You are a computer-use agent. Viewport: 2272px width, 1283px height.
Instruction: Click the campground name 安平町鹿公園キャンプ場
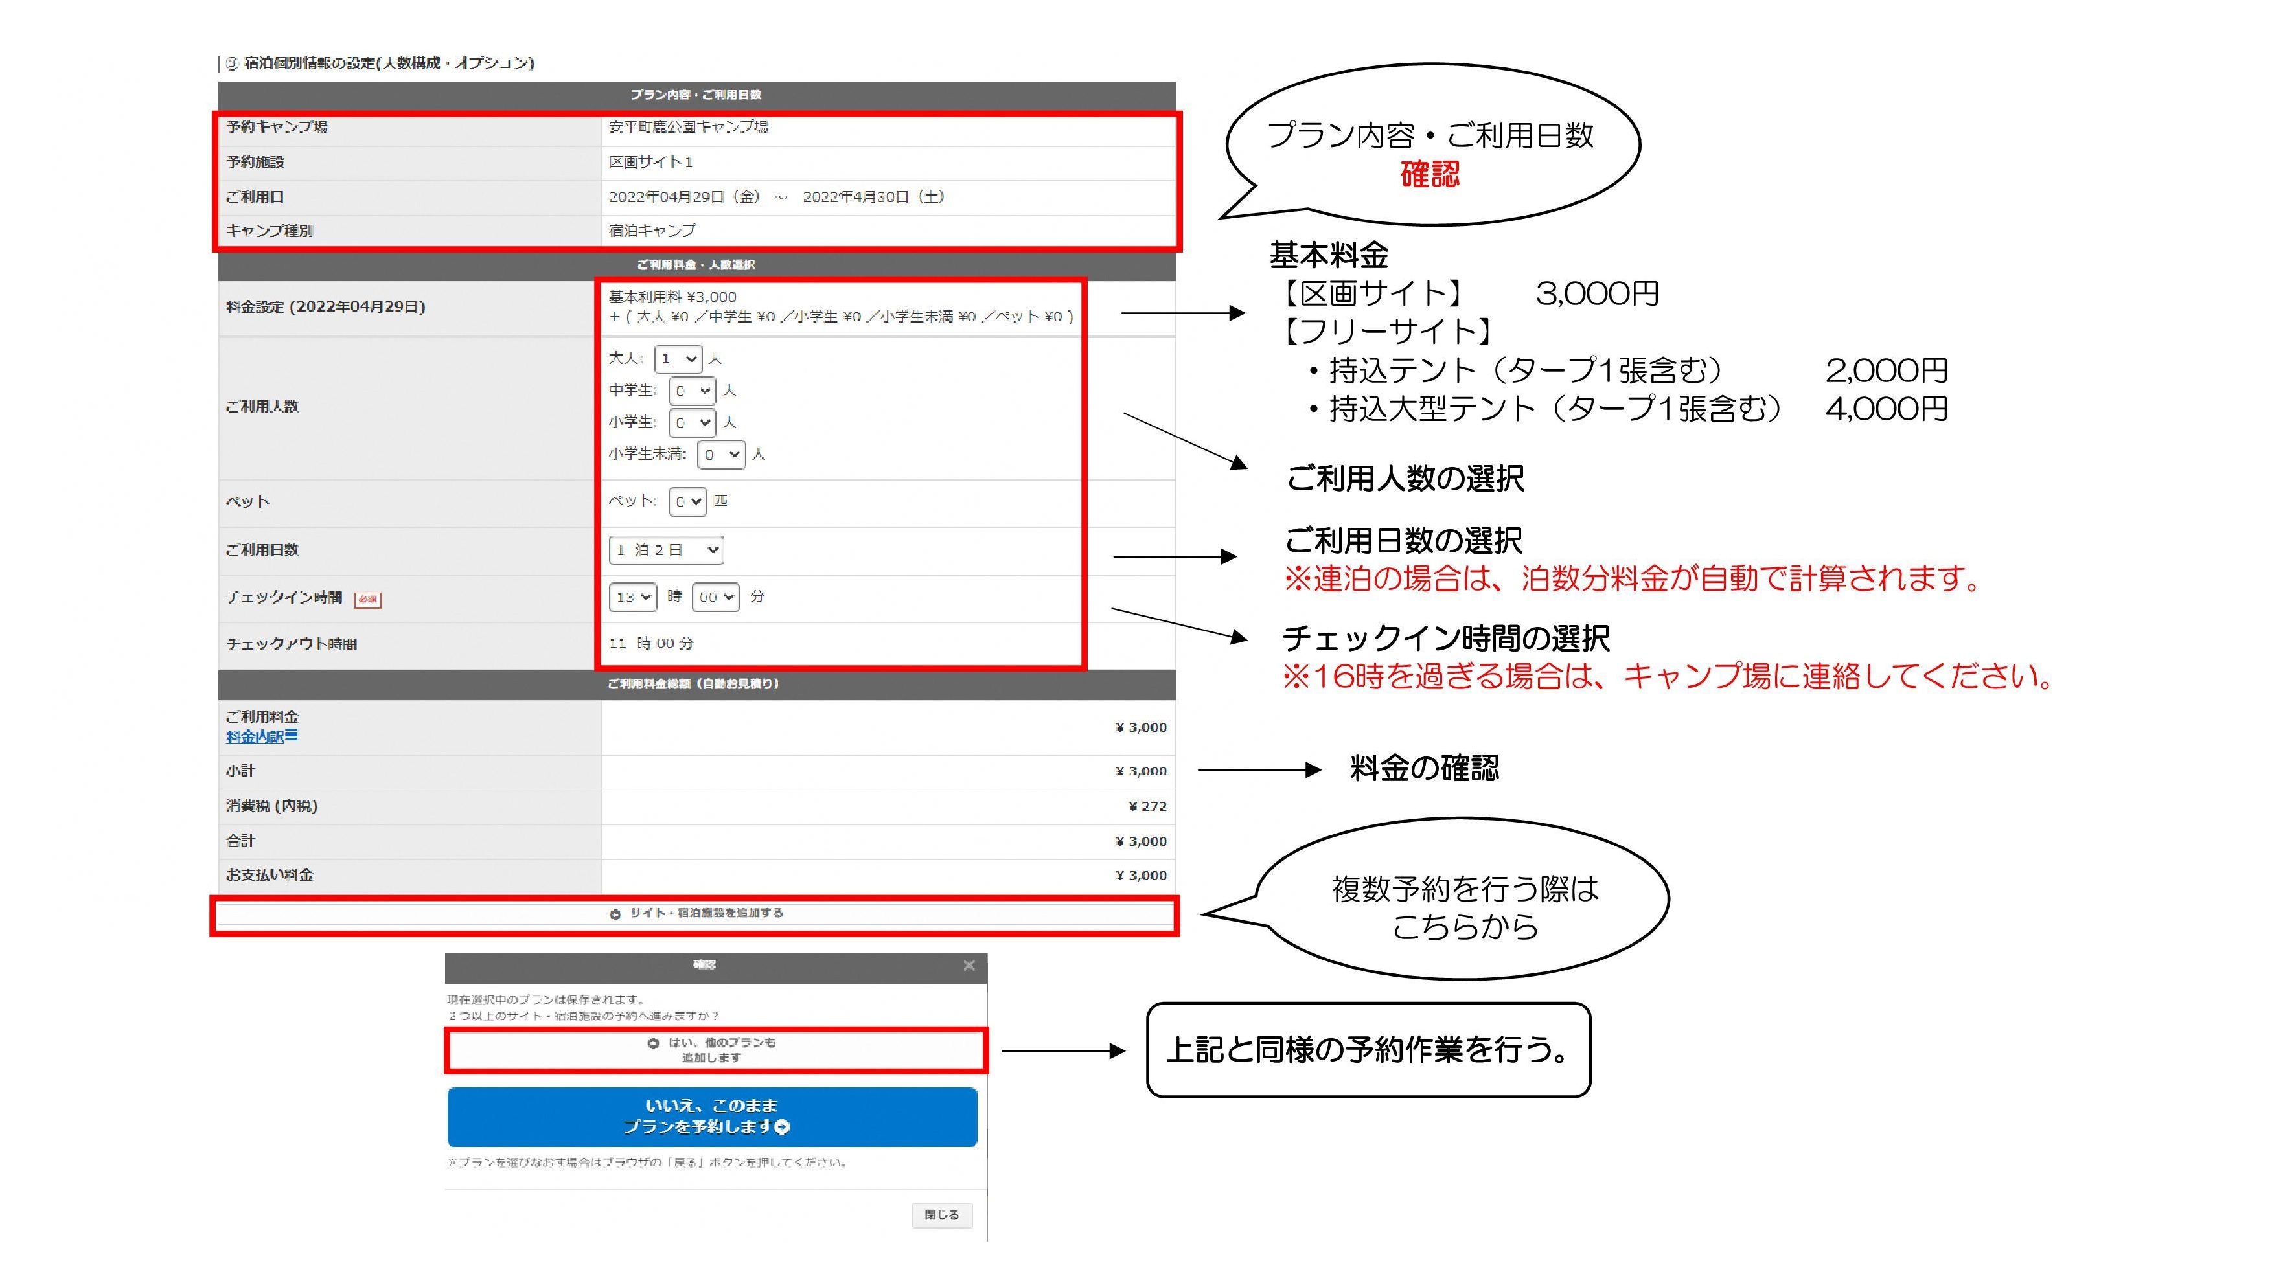pos(688,127)
